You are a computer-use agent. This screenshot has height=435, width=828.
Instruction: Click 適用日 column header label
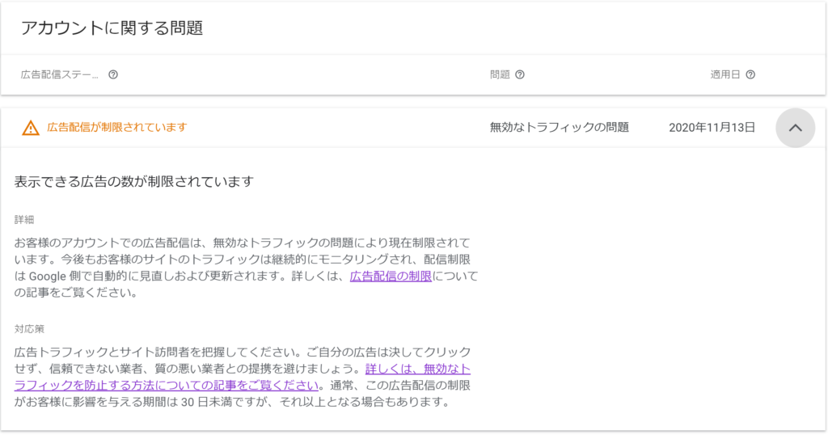pos(725,74)
